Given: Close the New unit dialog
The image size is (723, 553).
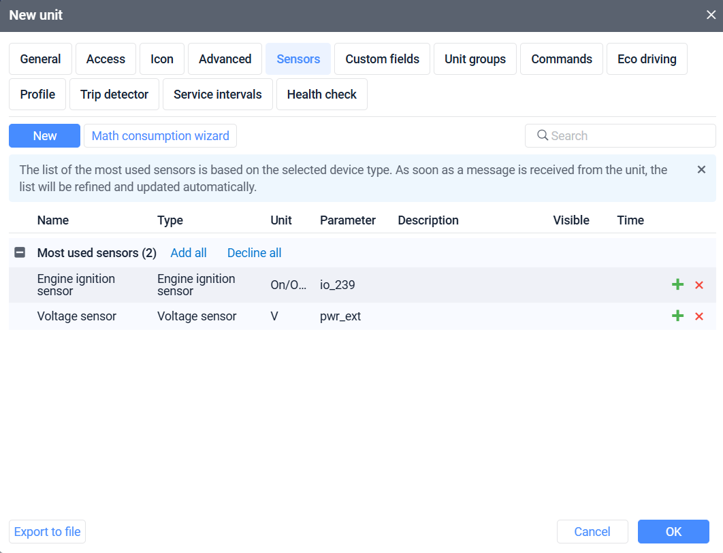Looking at the screenshot, I should coord(711,15).
